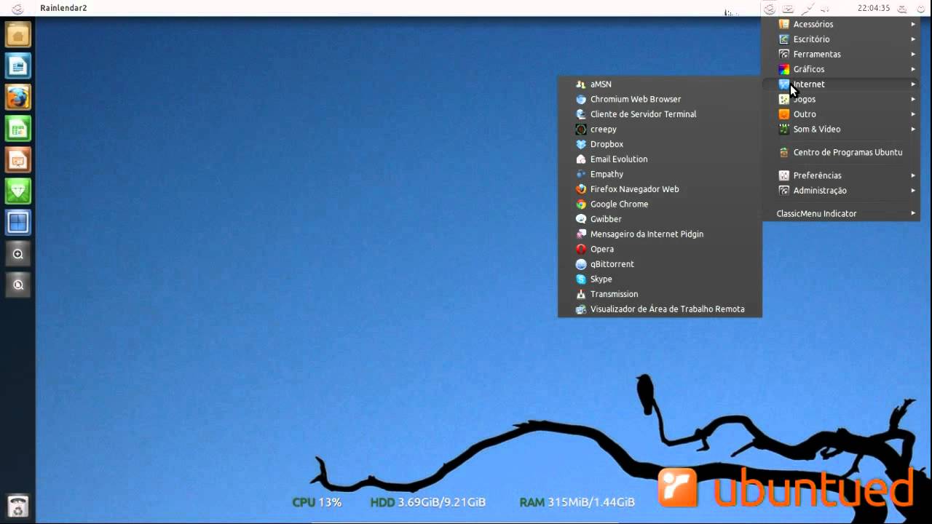Open Cliente de Servidor Terminal
932x524 pixels.
pyautogui.click(x=660, y=114)
